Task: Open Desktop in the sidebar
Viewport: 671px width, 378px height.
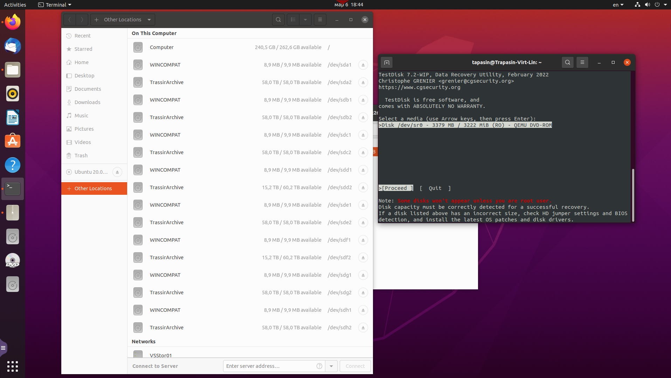Action: 94,76
